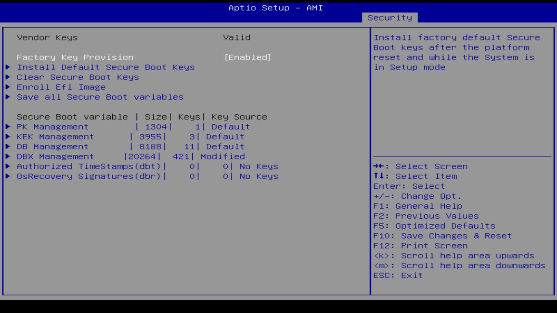Click the arrow icon for KEK Management
This screenshot has height=313, width=557.
click(8, 137)
